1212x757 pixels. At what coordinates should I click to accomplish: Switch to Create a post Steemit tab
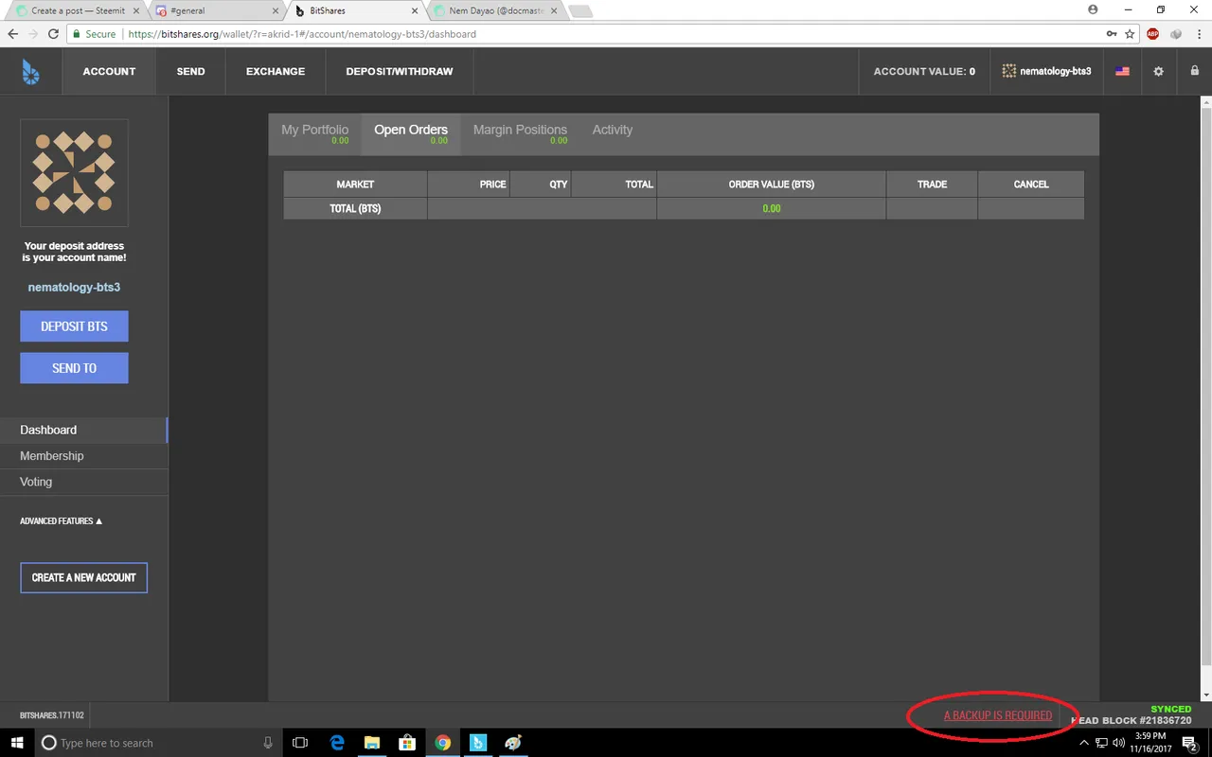[x=77, y=10]
